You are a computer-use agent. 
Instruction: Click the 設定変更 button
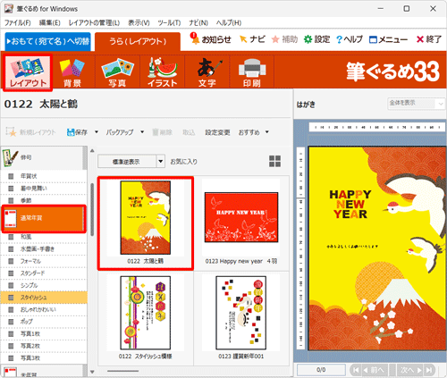pos(217,132)
